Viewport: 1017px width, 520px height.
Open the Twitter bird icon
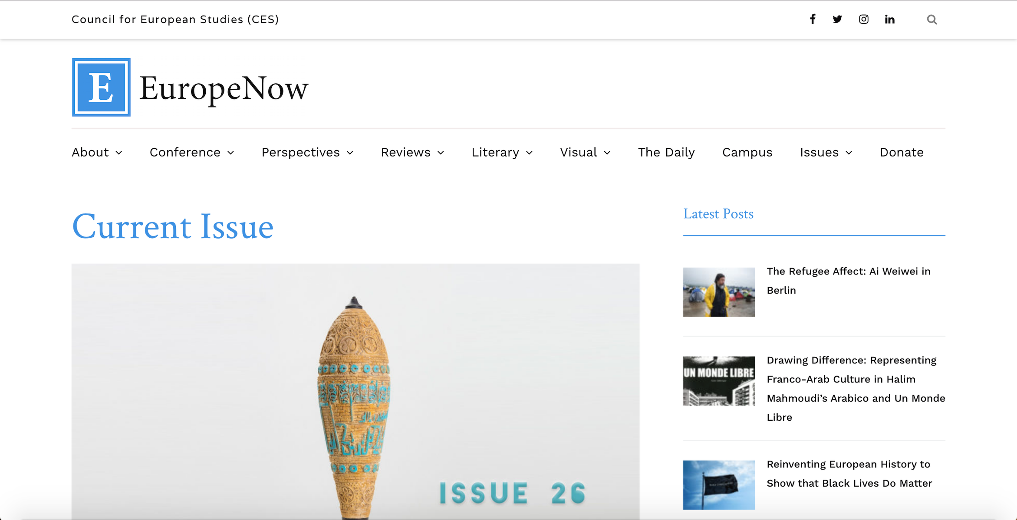tap(837, 19)
